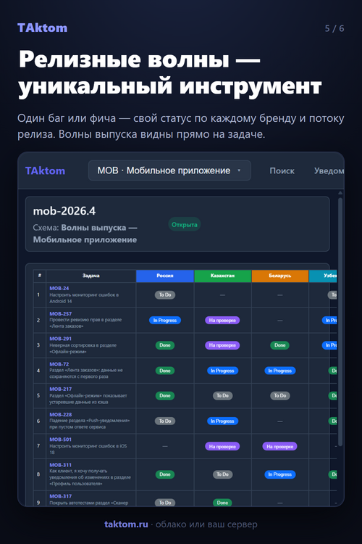Click the description «Настроить мониторинг ошибок в iOS 18»
Viewport: 362px width, 544px height.
pos(88,449)
